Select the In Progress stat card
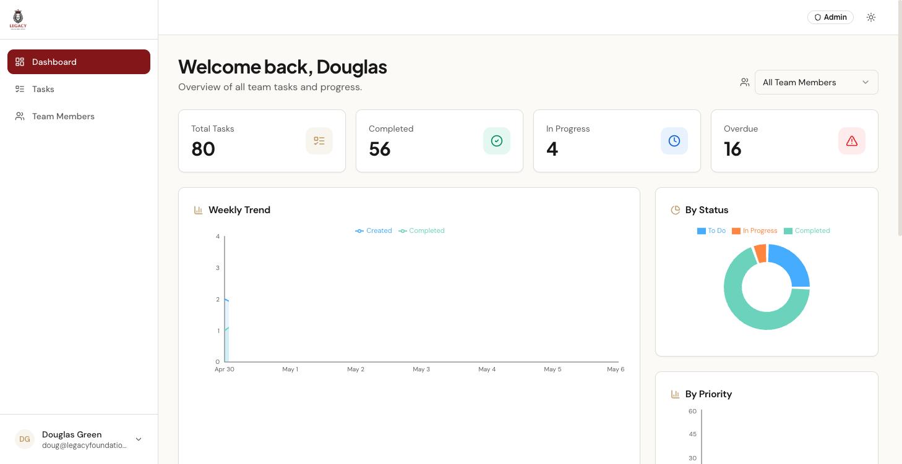902x464 pixels. point(617,141)
